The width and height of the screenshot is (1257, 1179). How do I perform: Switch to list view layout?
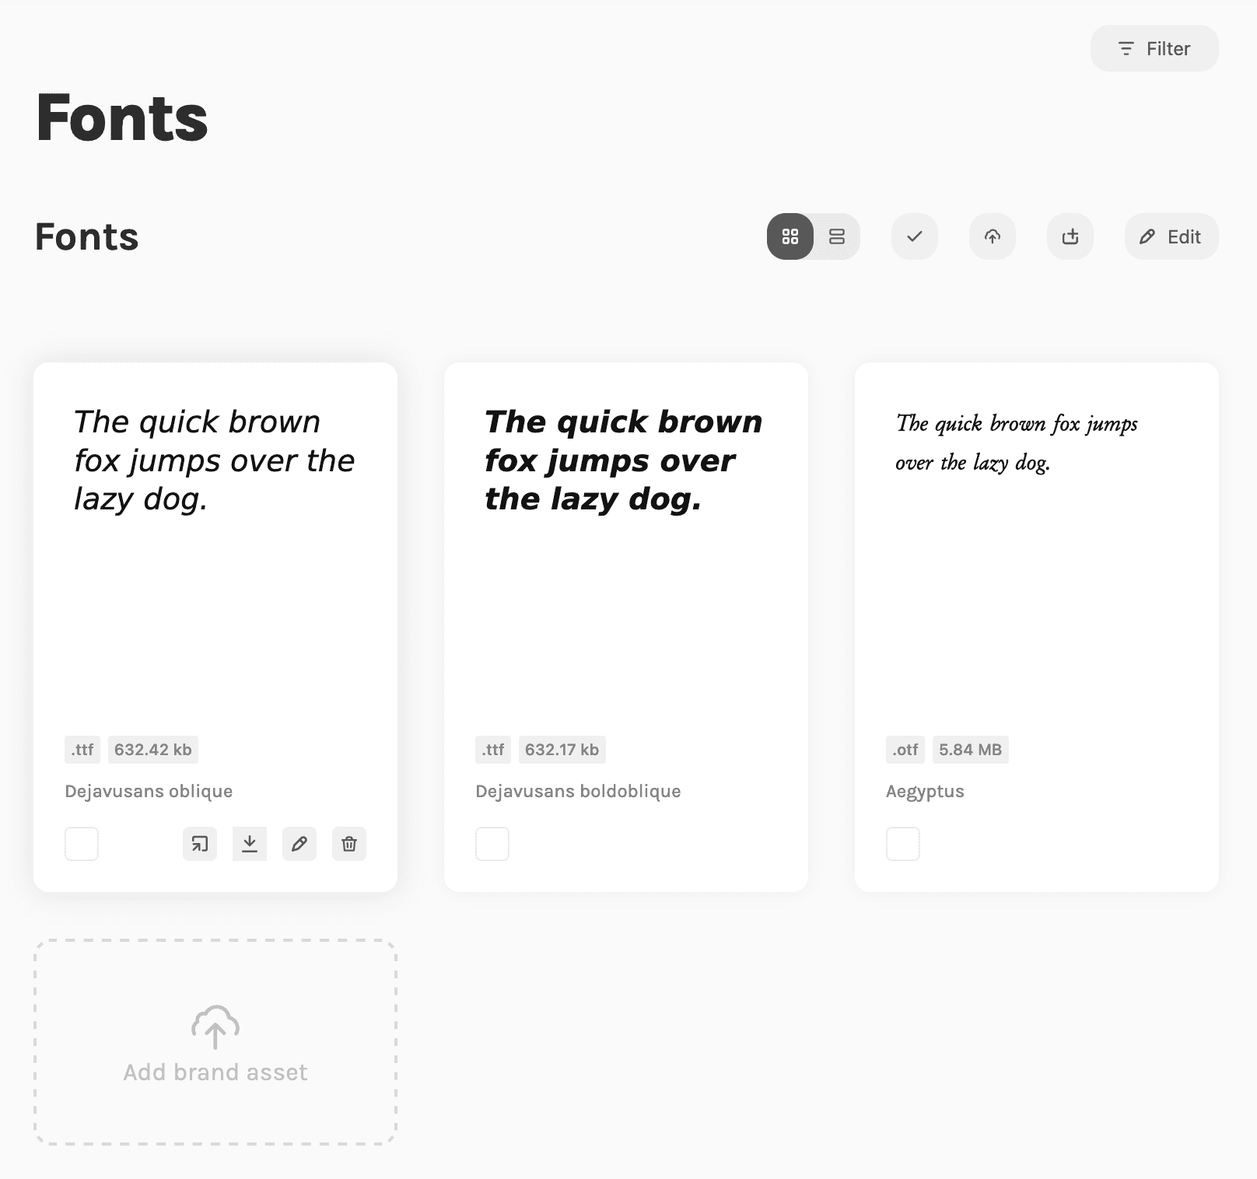[837, 236]
